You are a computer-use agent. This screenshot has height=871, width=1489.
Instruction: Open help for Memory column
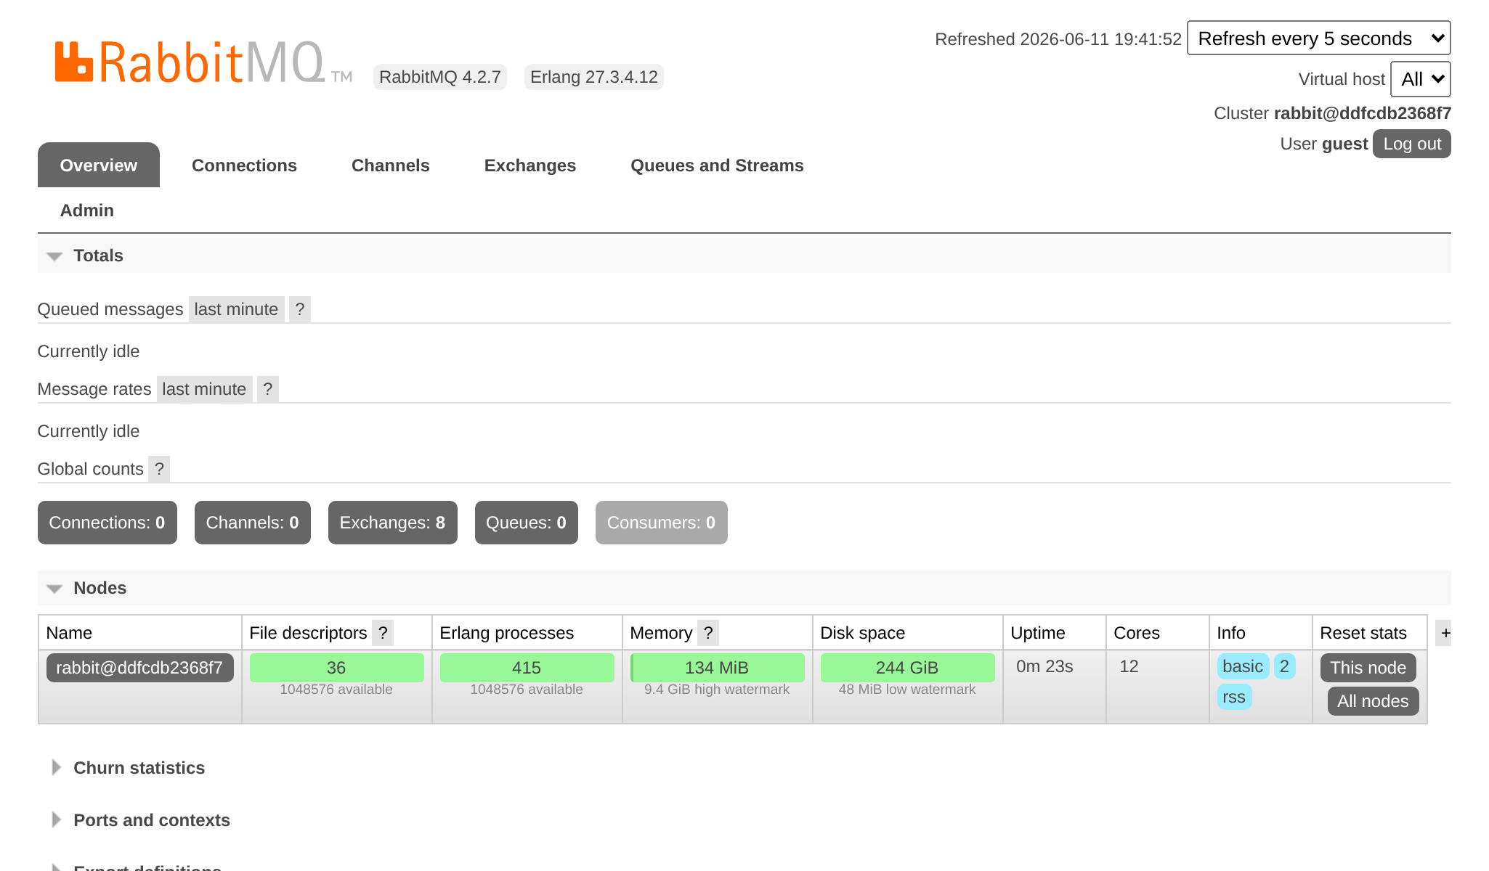tap(708, 633)
